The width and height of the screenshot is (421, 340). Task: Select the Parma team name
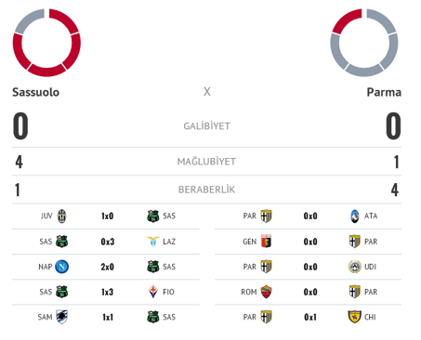tap(384, 92)
